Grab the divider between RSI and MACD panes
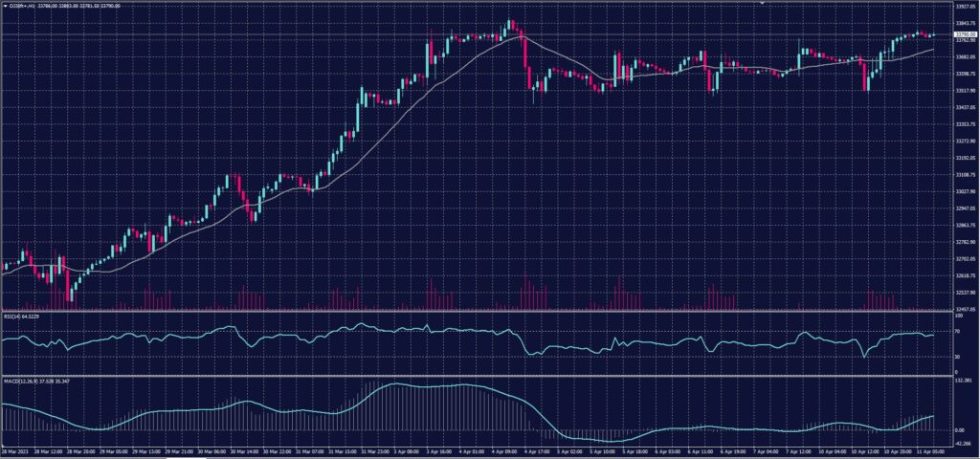 pos(479,376)
